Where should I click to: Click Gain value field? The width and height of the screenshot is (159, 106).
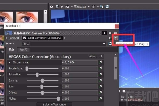pos(80,87)
